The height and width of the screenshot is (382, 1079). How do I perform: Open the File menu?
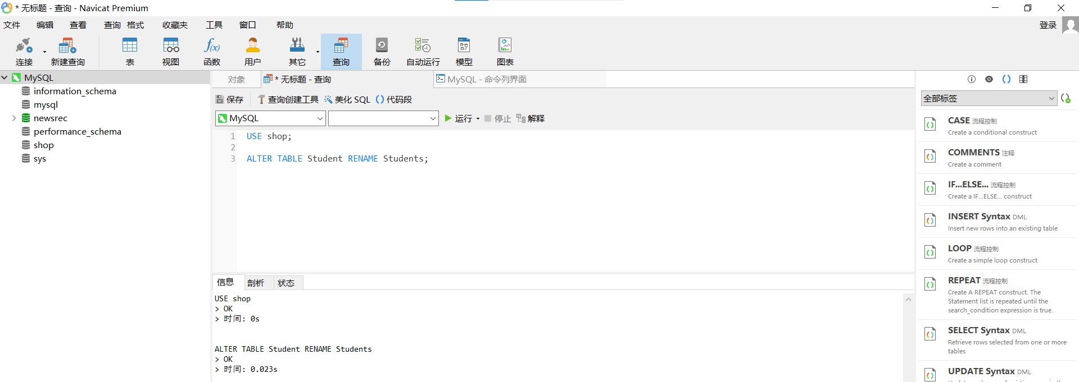click(12, 25)
